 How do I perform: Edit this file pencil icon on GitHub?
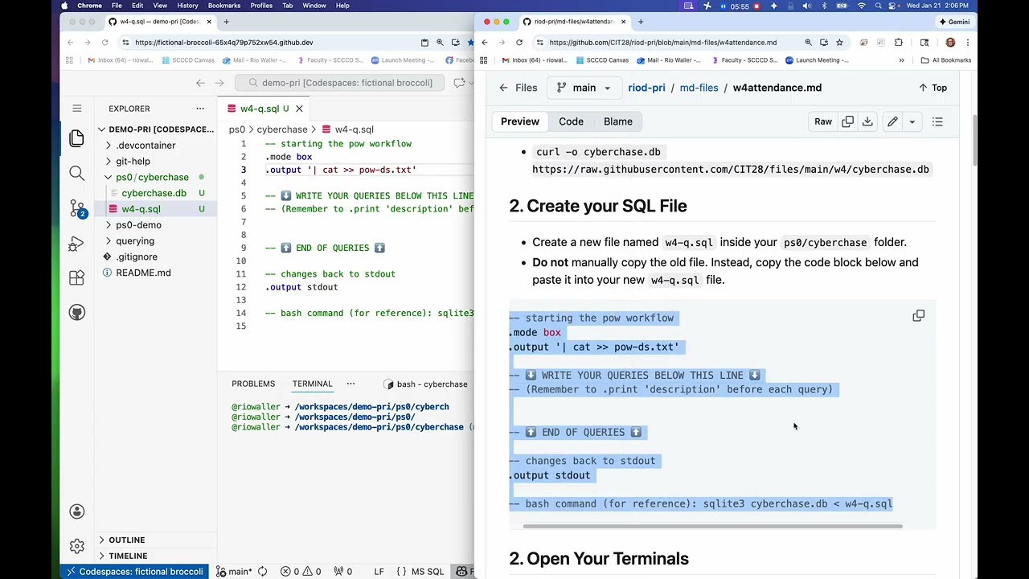(892, 121)
